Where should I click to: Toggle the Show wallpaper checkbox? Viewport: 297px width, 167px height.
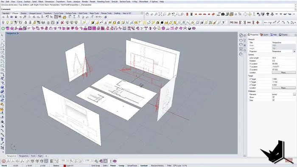273,97
